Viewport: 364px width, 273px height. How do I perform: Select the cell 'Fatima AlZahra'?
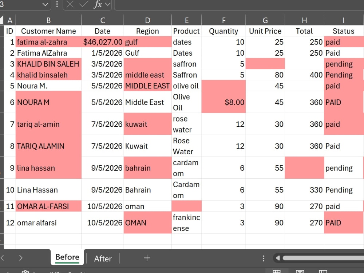click(48, 53)
